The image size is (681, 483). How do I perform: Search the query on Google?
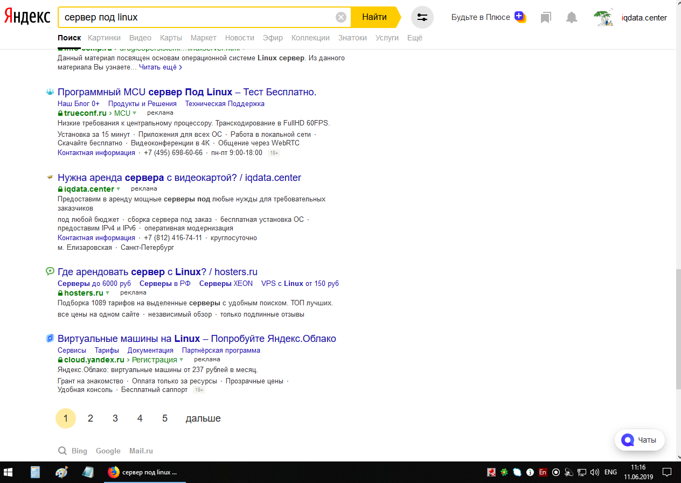coord(108,451)
